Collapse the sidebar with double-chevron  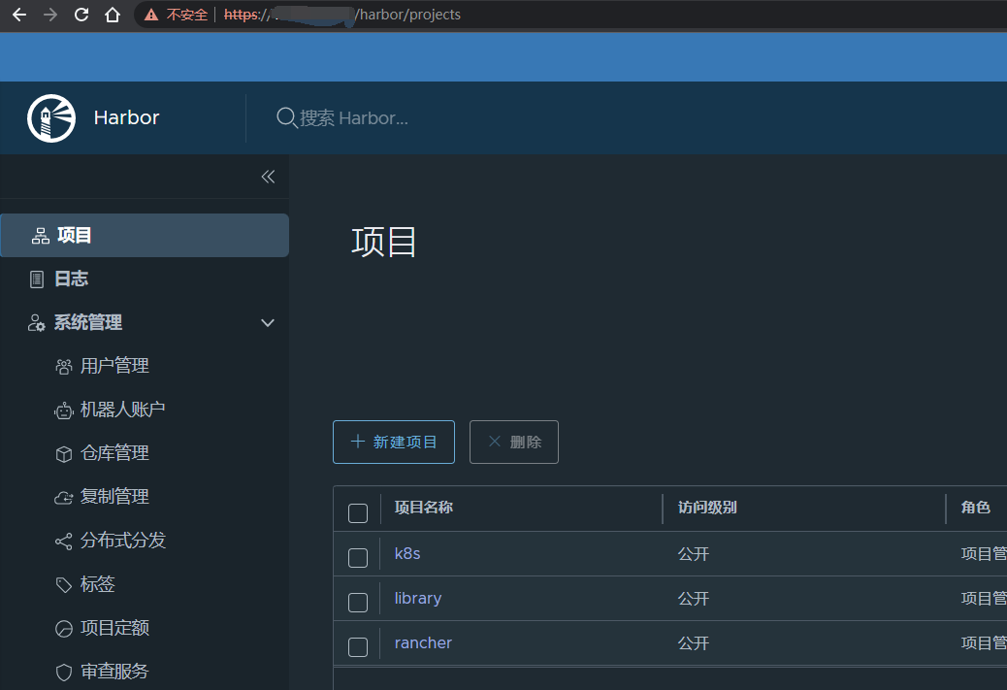pyautogui.click(x=268, y=177)
